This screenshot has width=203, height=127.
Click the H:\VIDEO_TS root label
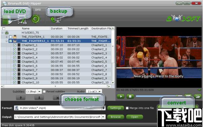pyautogui.click(x=30, y=33)
